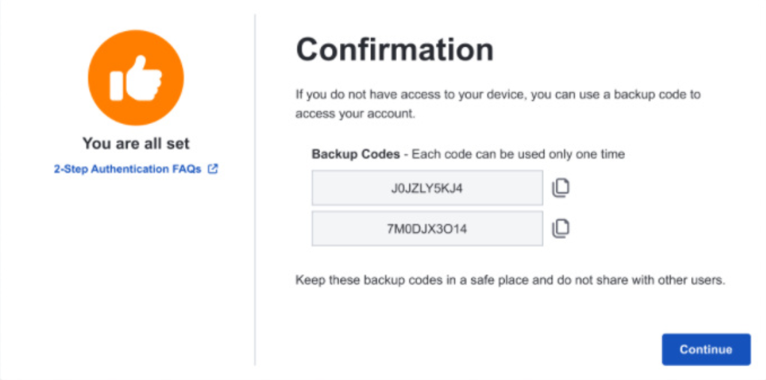Viewport: 766px width, 380px height.
Task: Click the blue Continue button
Action: tap(706, 349)
